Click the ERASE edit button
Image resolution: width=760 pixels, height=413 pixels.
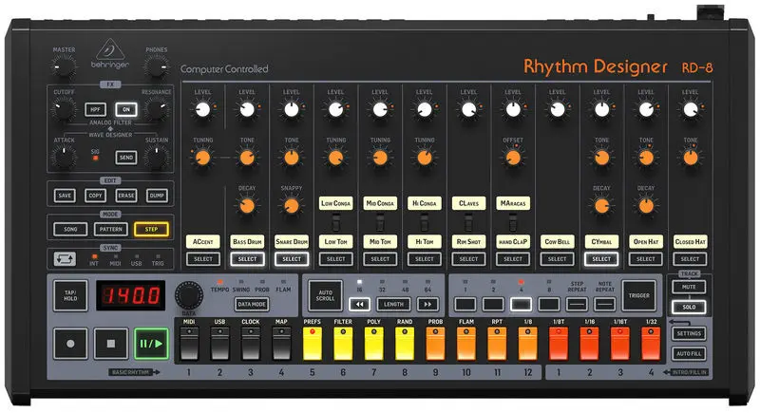click(126, 196)
